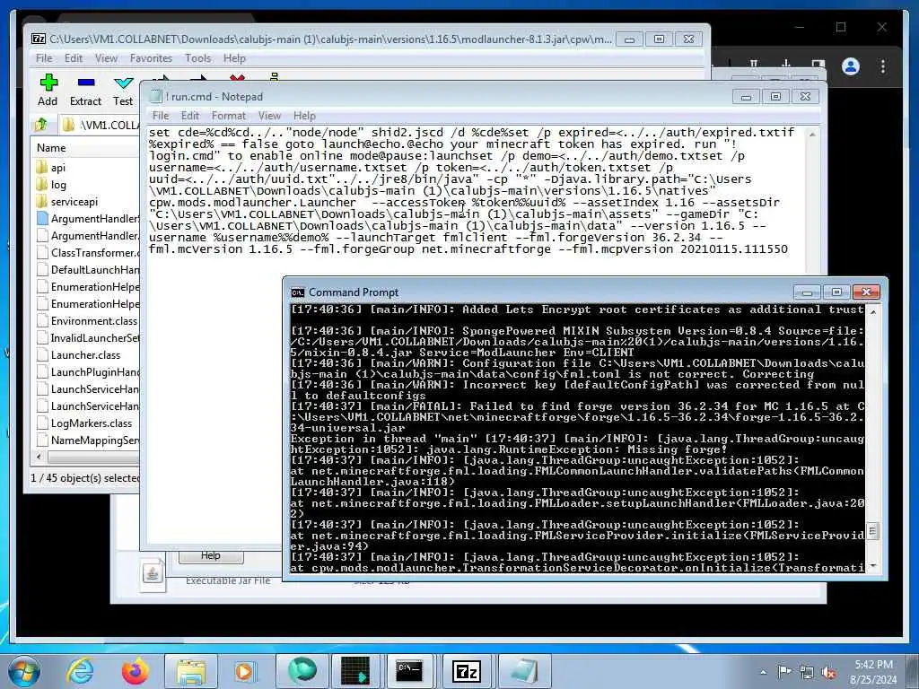The image size is (919, 689).
Task: Click the dark grid app taskbar icon
Action: click(355, 671)
